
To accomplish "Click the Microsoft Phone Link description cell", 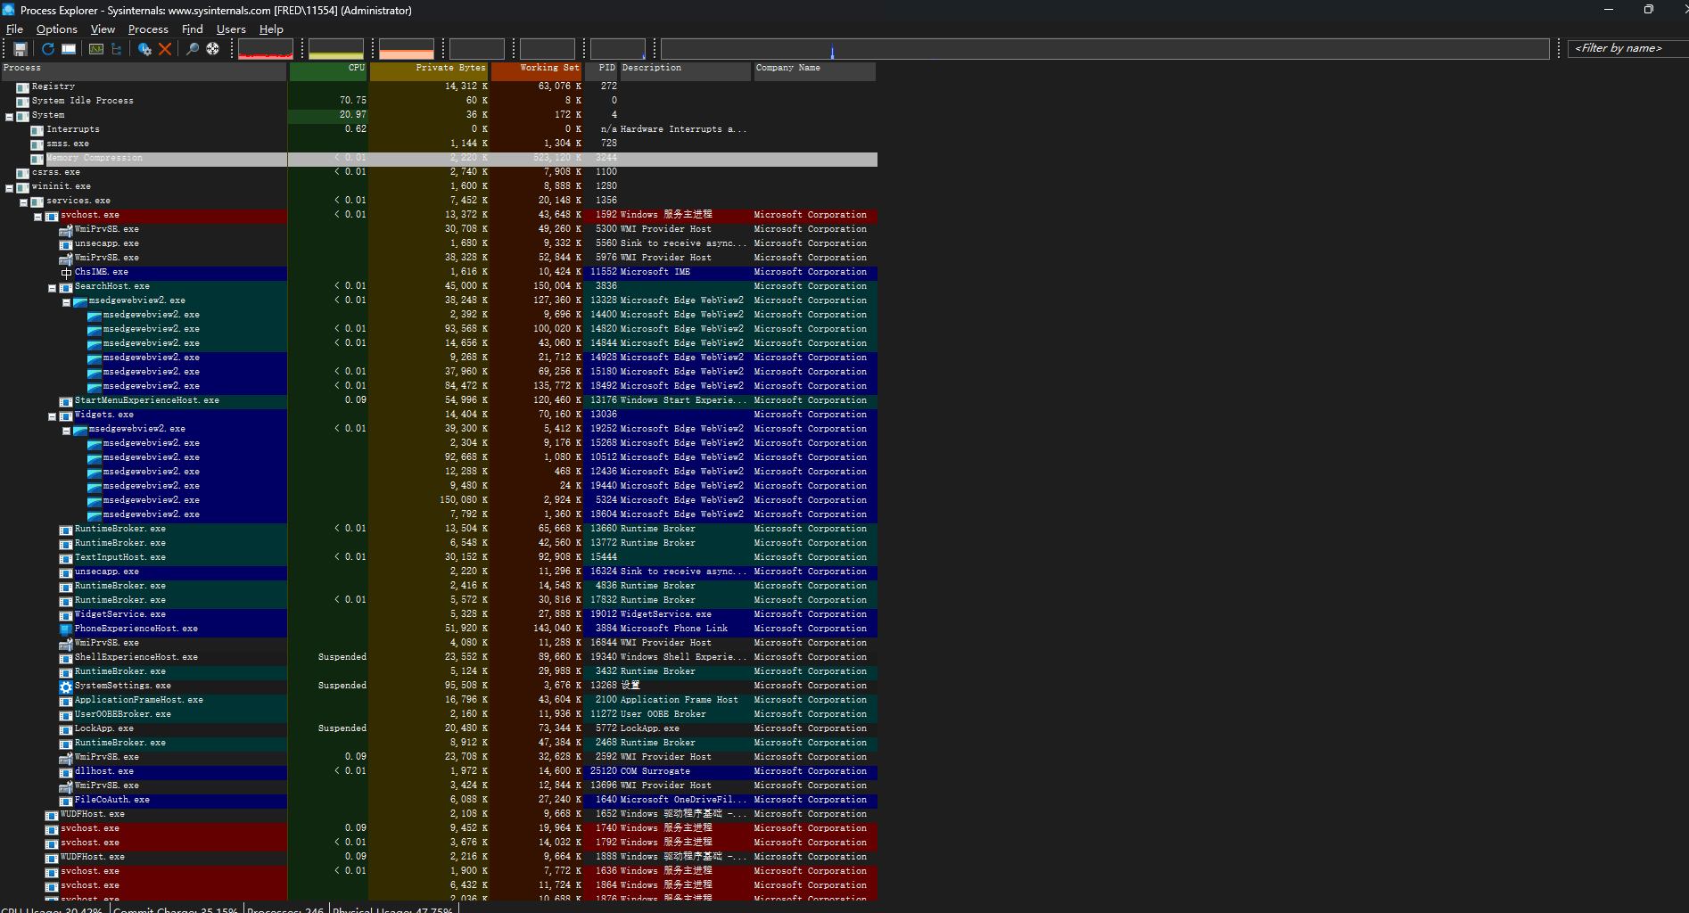I will 674,629.
